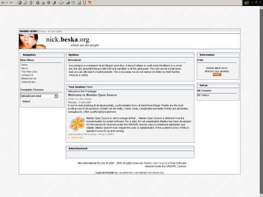Click the Information panel header
The image size is (263, 197).
[x=218, y=55]
